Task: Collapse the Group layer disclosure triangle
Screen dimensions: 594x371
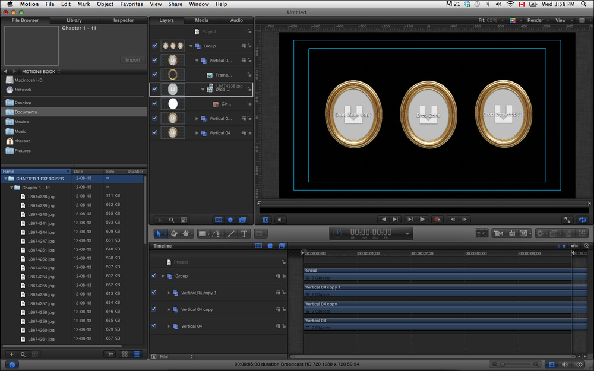Action: (x=191, y=46)
